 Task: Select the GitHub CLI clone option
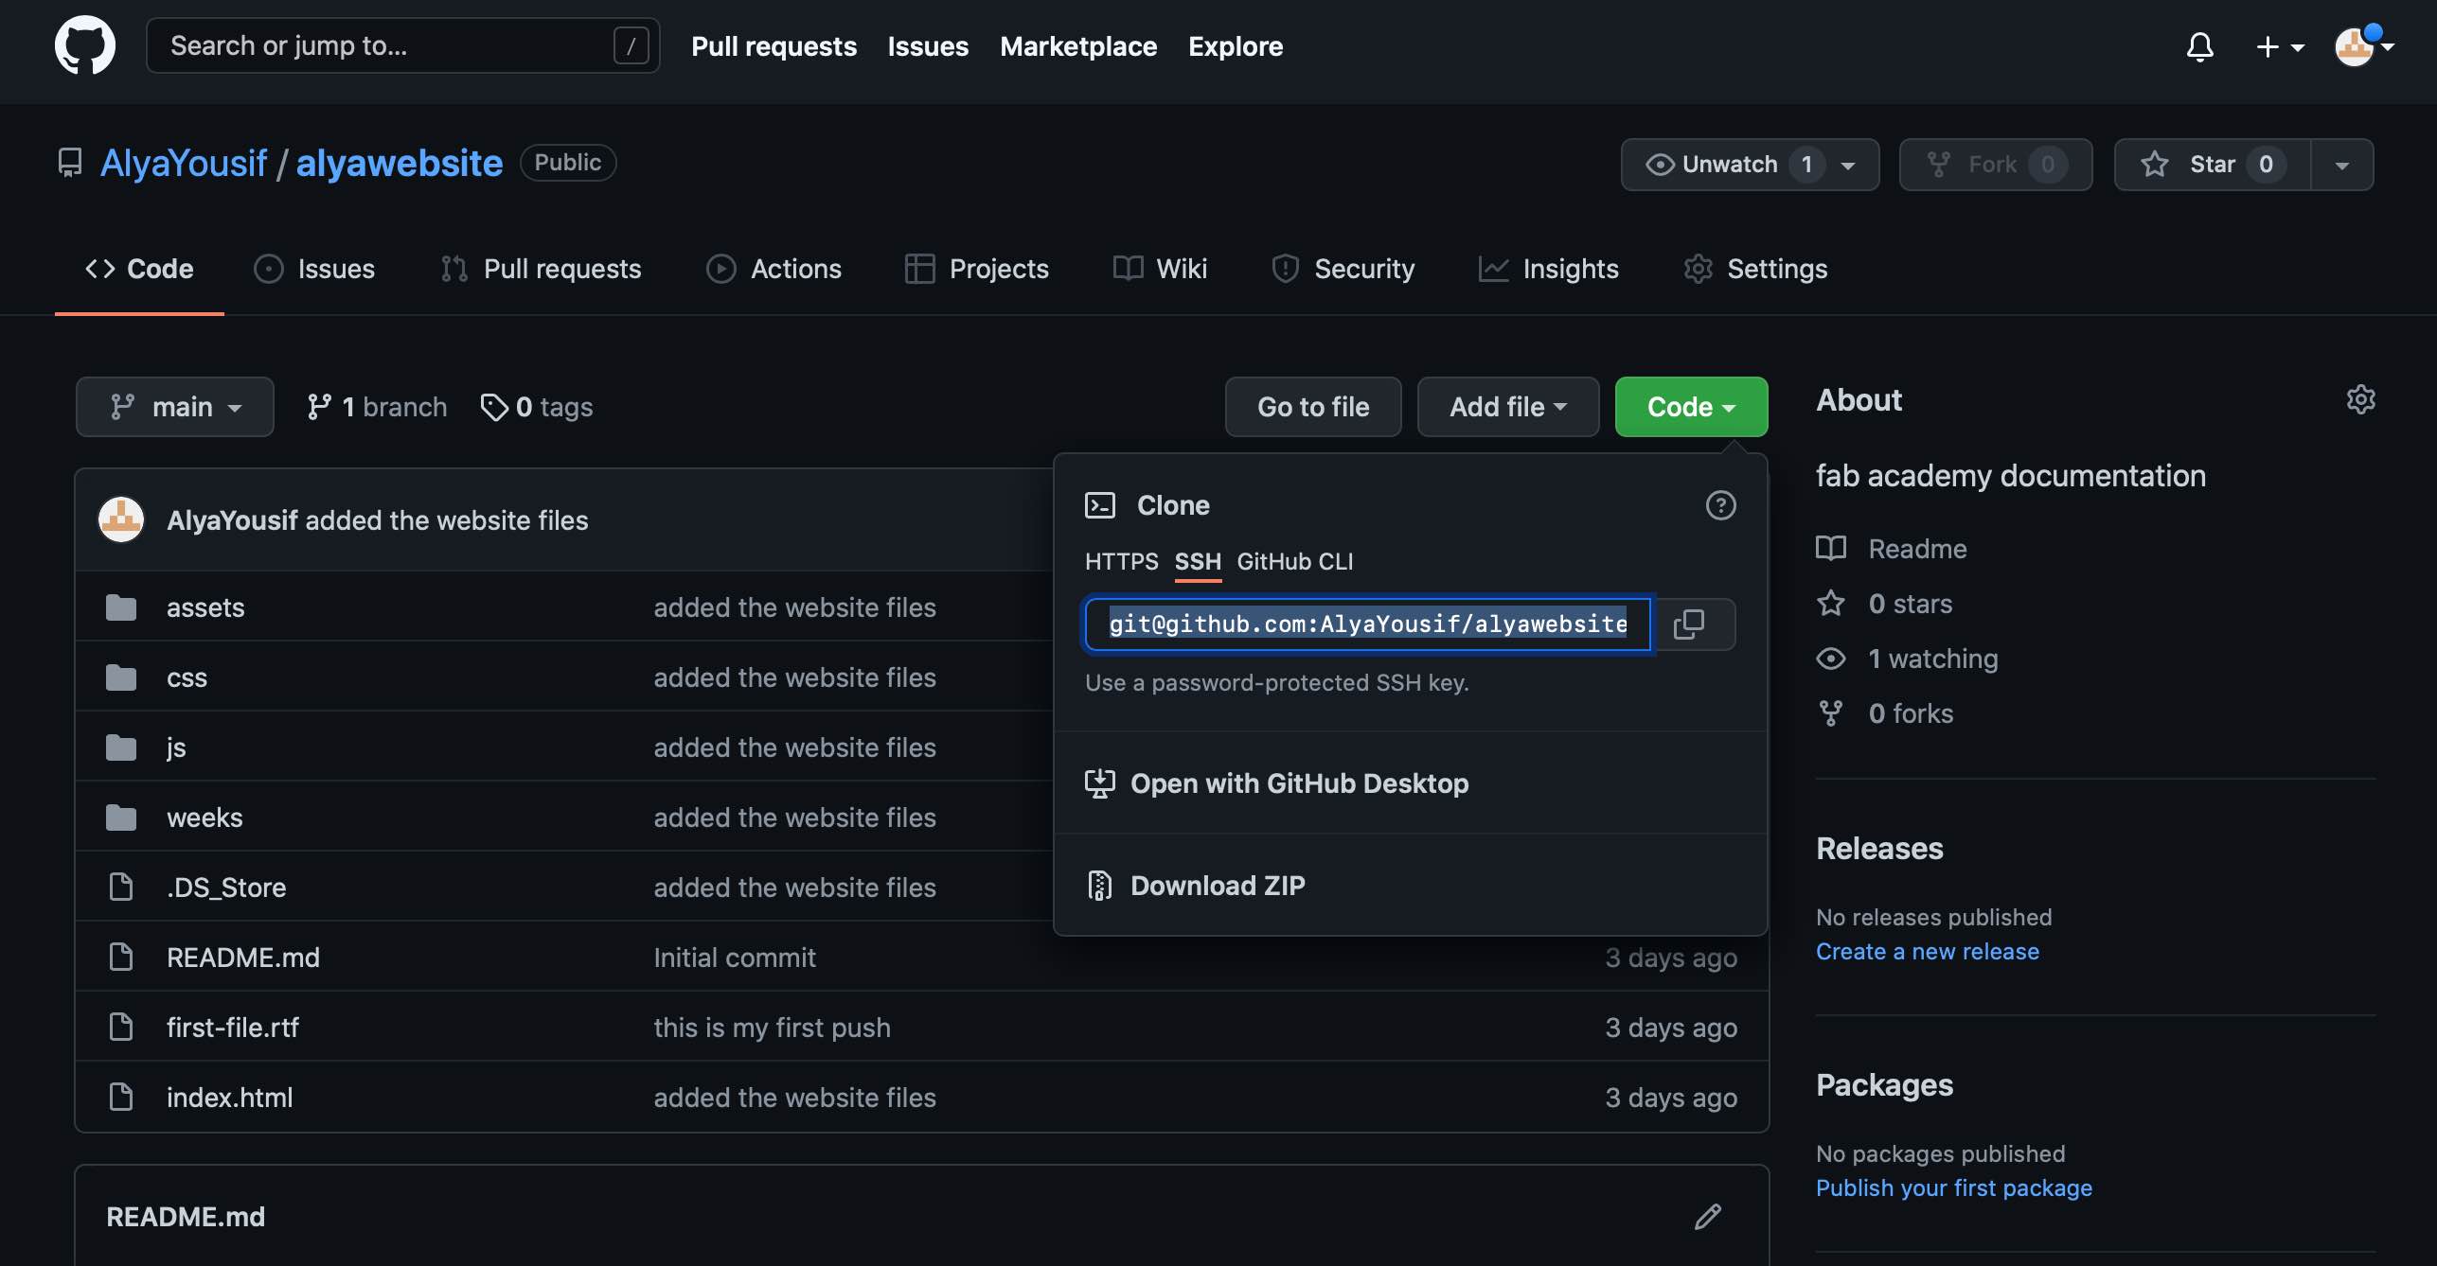pos(1294,561)
